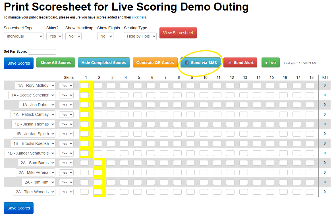Click the green Live status button
This screenshot has height=218, width=336.
click(x=270, y=63)
